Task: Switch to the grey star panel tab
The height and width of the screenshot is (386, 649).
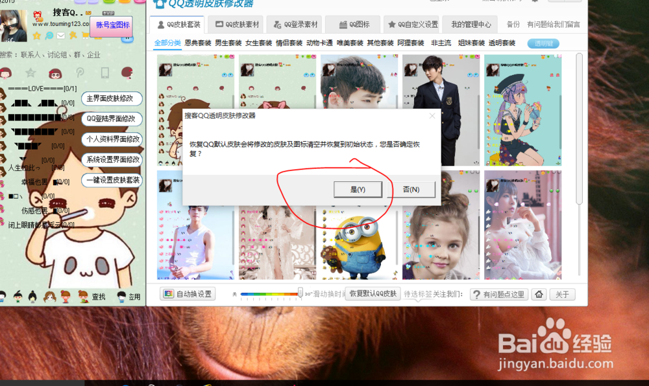Action: coord(31,73)
